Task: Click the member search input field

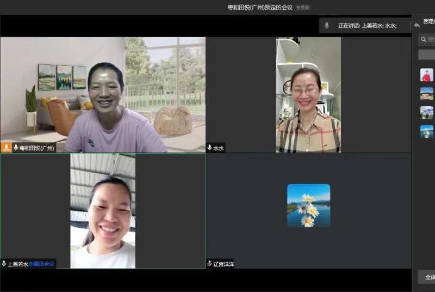Action: [x=430, y=40]
